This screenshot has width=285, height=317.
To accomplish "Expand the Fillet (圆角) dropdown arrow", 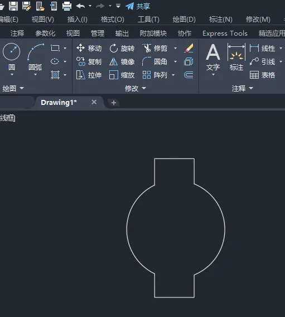I will [175, 61].
